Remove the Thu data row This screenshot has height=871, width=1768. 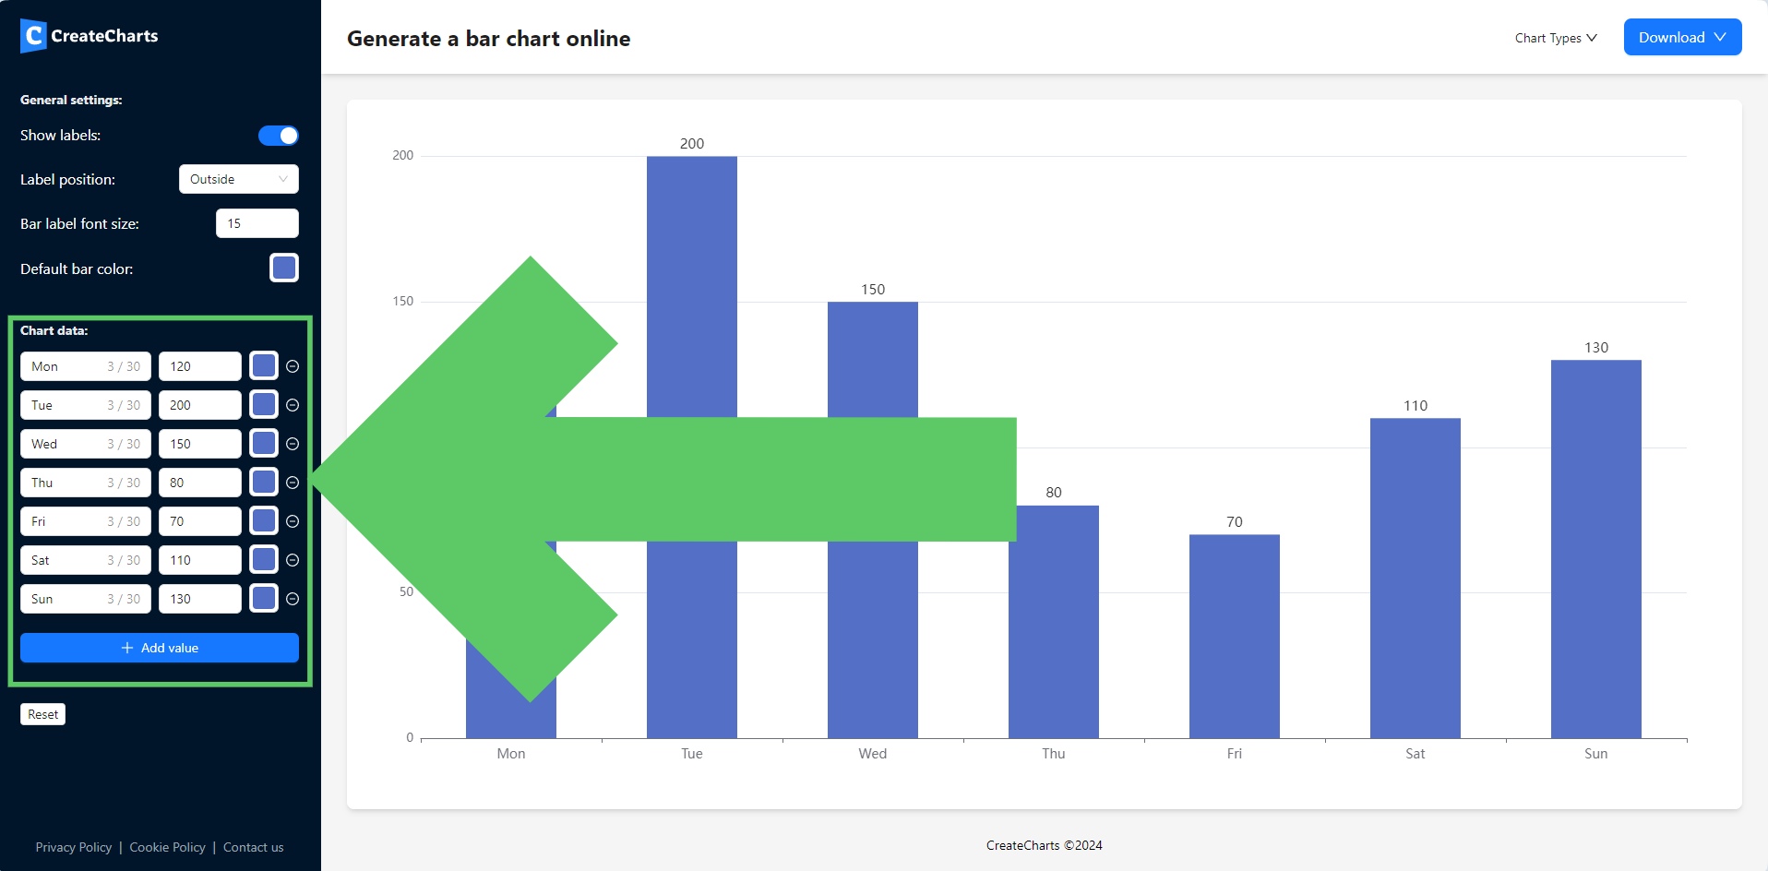coord(293,483)
